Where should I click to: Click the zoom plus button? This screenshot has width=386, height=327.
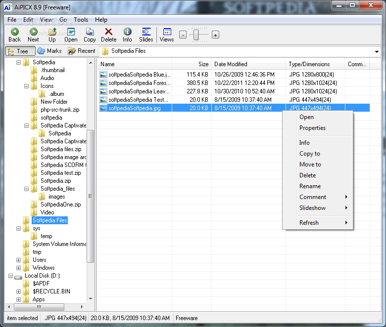click(x=215, y=35)
